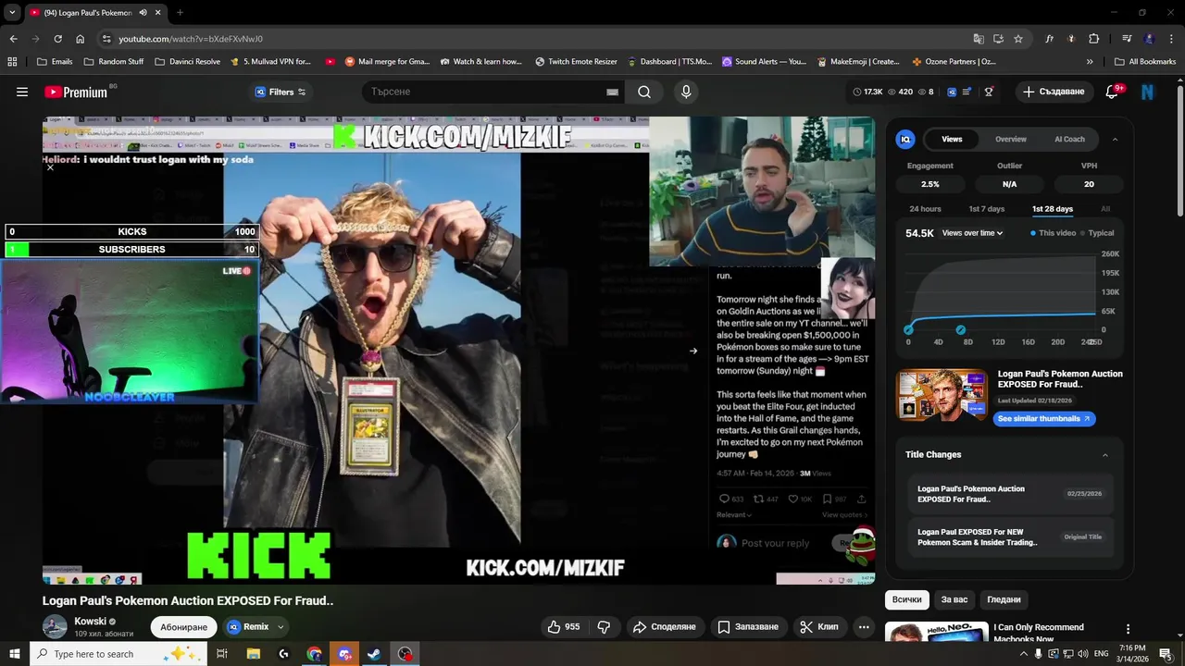
Task: Click the install app icon in address bar
Action: coord(998,39)
